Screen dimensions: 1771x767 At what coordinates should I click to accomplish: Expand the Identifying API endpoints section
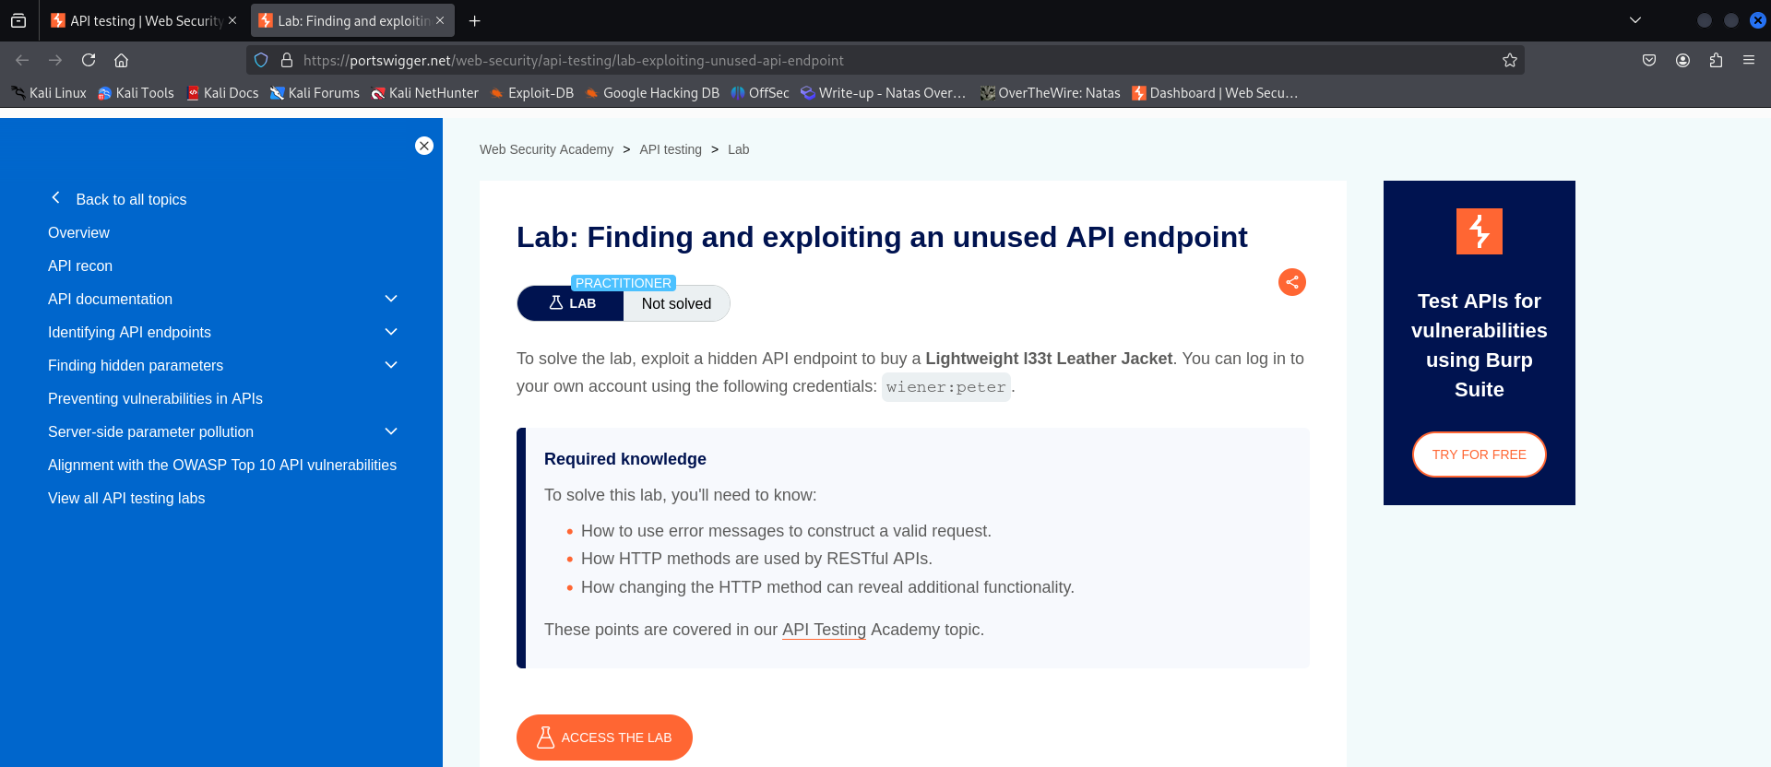[391, 332]
